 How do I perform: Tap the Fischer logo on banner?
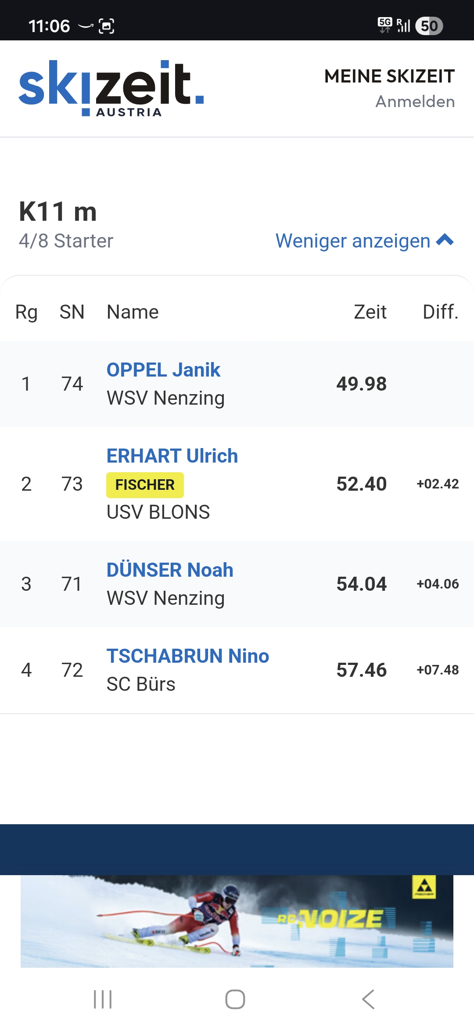pyautogui.click(x=424, y=887)
